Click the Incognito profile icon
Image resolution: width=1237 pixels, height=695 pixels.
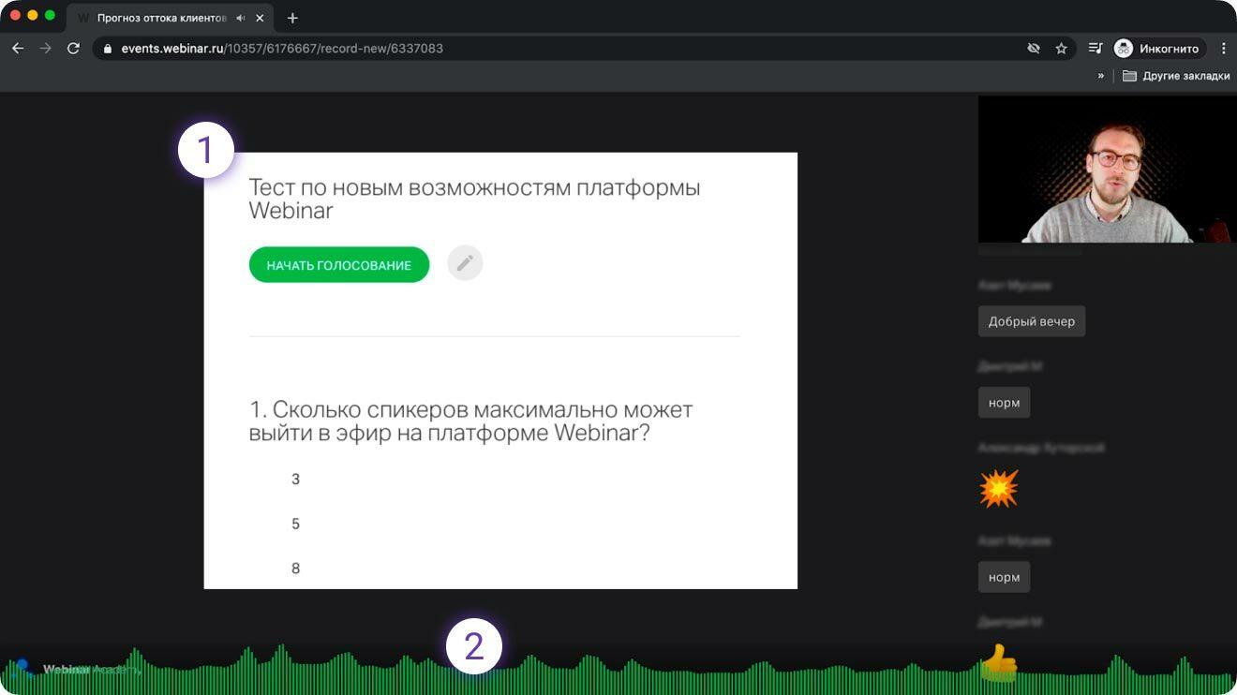pyautogui.click(x=1123, y=48)
